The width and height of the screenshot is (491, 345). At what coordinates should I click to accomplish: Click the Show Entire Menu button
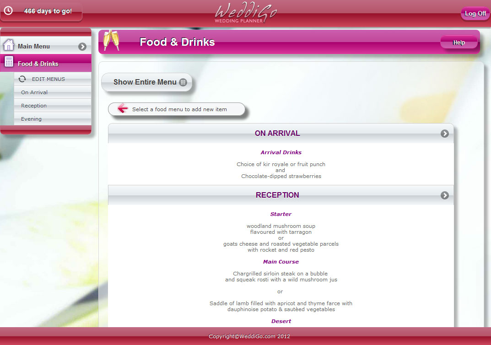pos(146,82)
